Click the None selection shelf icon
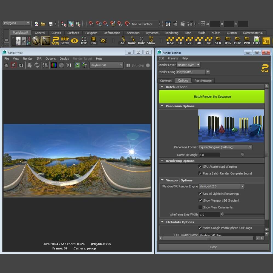This screenshot has height=273, width=273. click(132, 41)
